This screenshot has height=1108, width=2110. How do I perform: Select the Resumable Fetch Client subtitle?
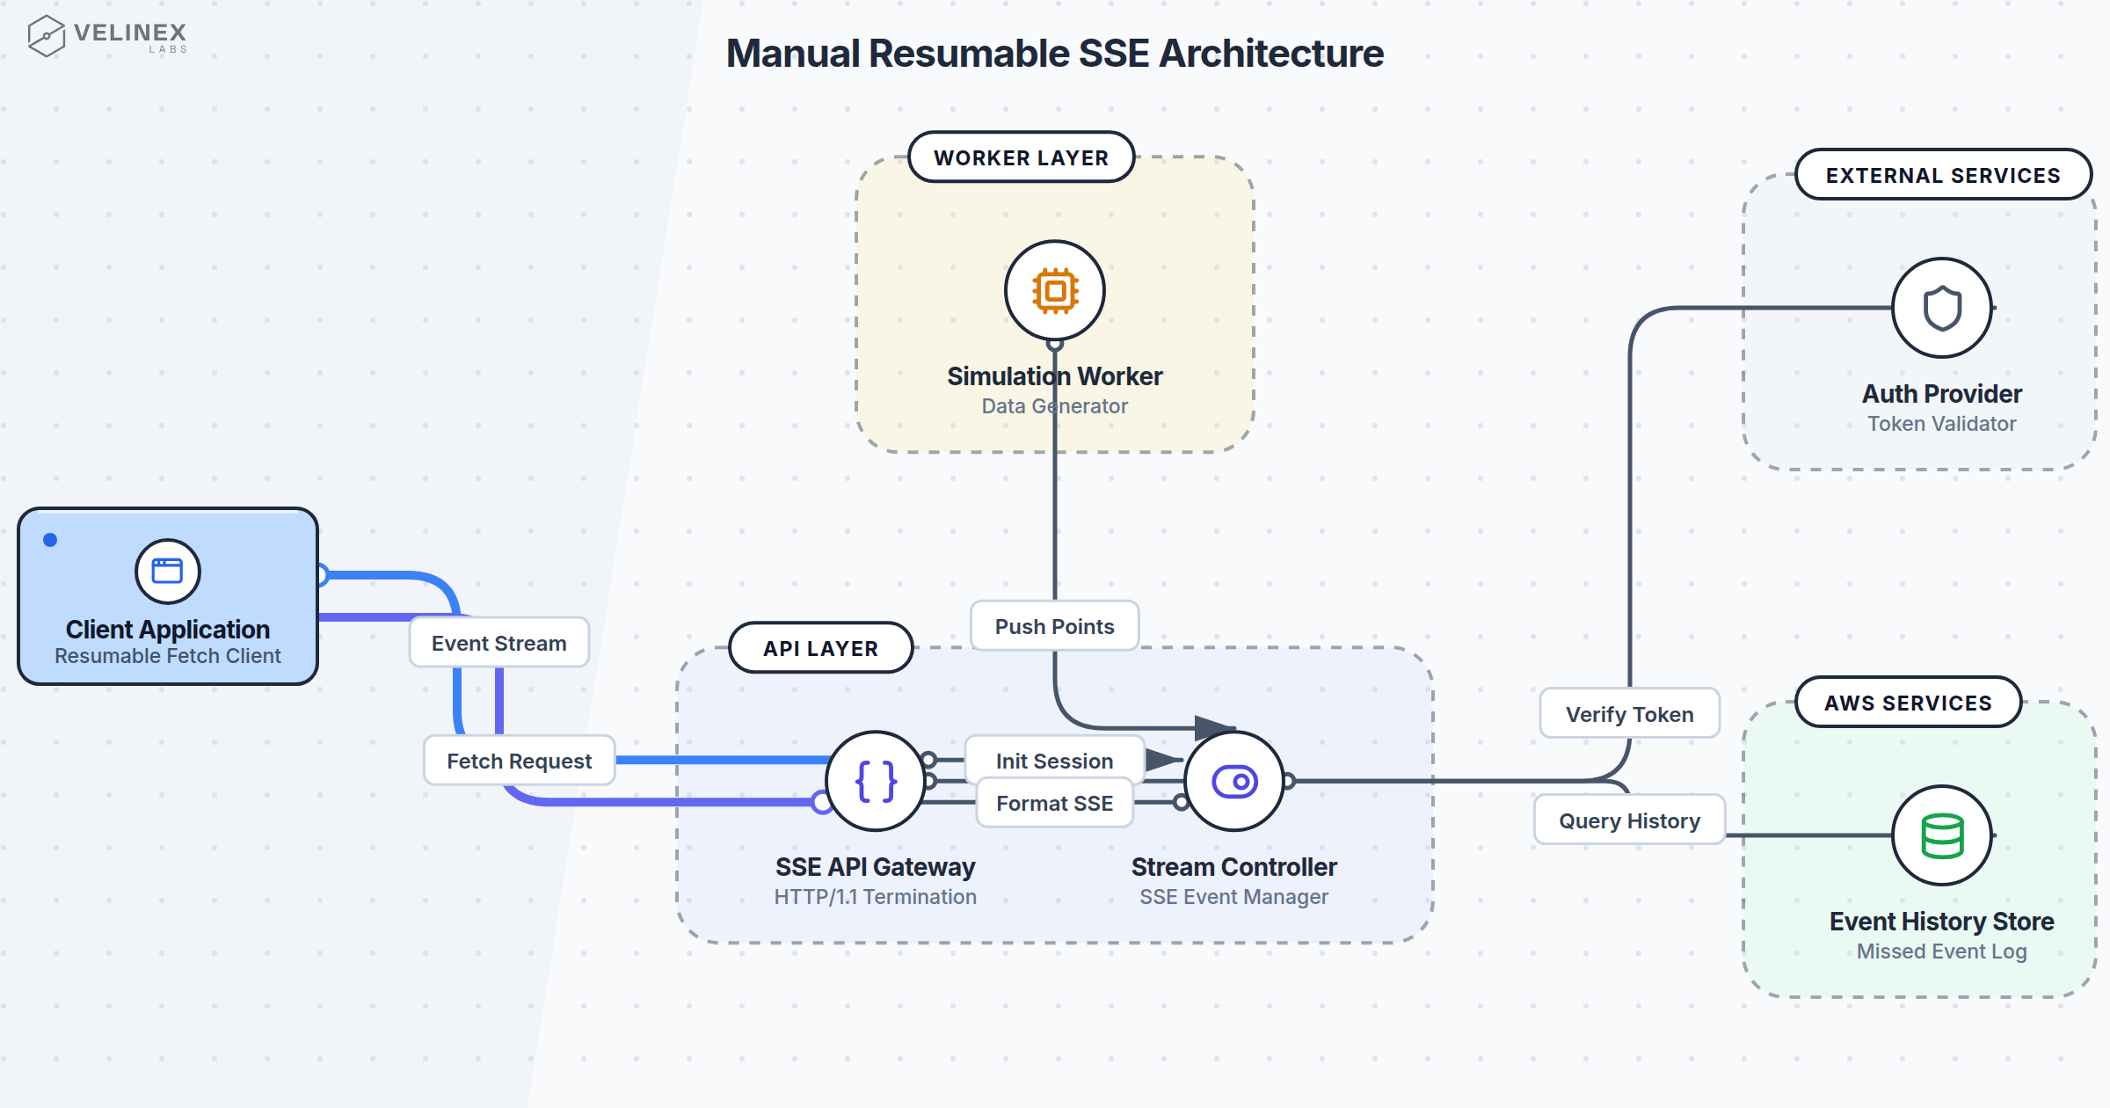[x=167, y=656]
